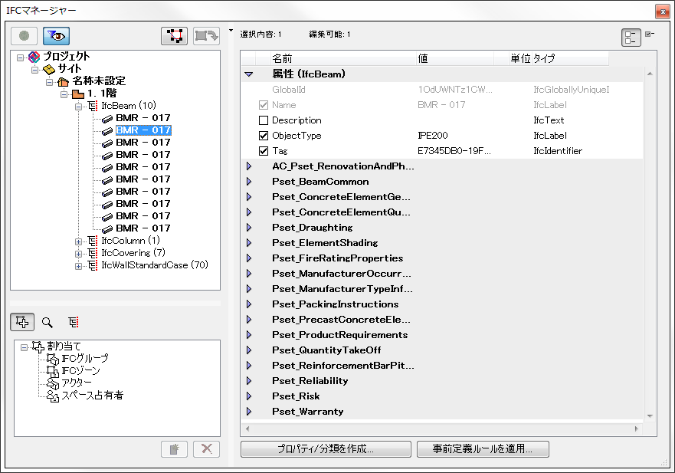Select IFCゾーン in assignments tree
This screenshot has width=675, height=473.
(80, 371)
